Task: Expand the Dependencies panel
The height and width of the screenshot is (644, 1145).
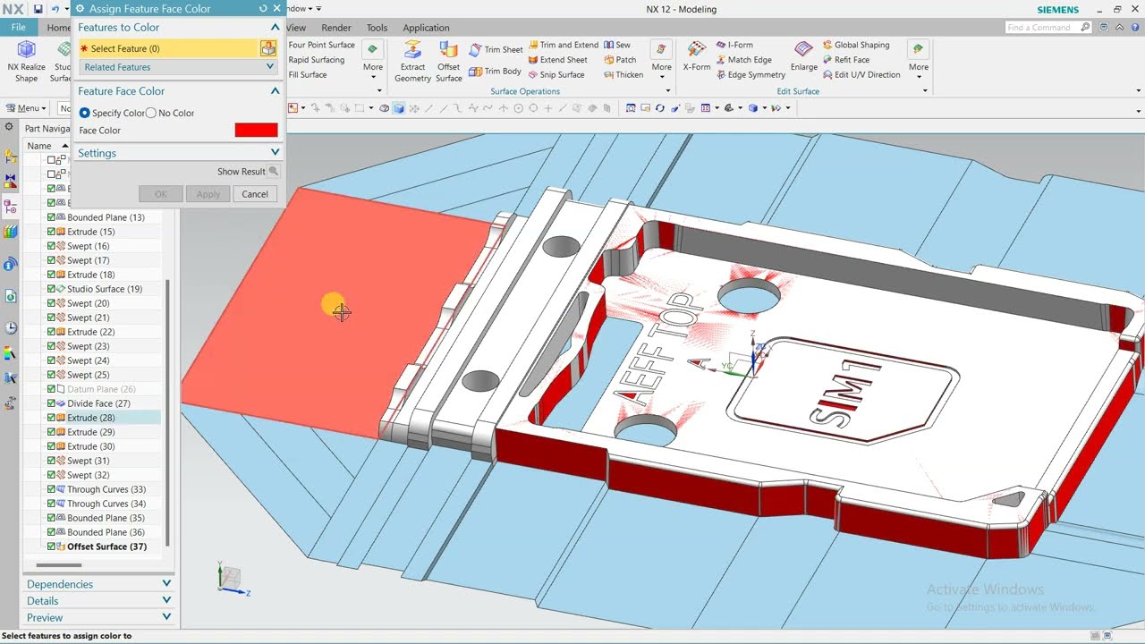Action: (166, 584)
